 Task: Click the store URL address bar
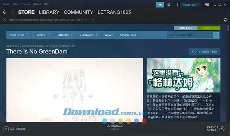pos(51,20)
